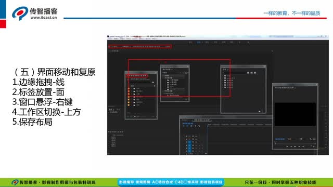
Task: Click the Program monitor scrub bar
Action: click(295, 143)
